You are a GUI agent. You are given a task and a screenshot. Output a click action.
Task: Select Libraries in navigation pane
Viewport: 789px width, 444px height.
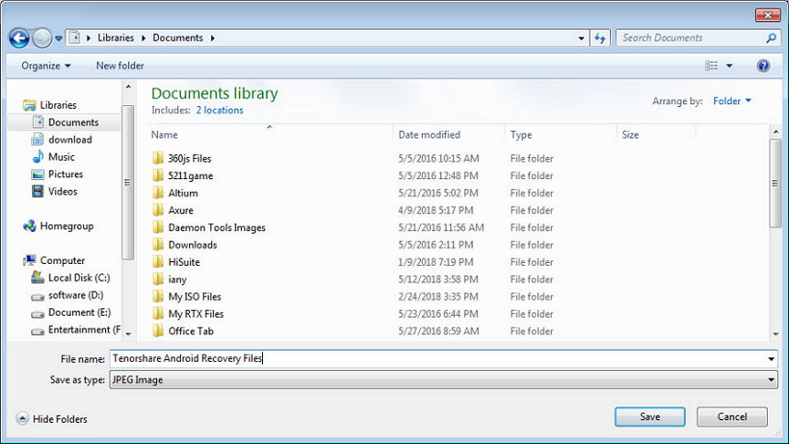pos(51,105)
